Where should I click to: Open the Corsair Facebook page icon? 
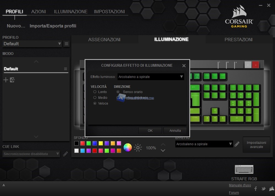(x=255, y=189)
